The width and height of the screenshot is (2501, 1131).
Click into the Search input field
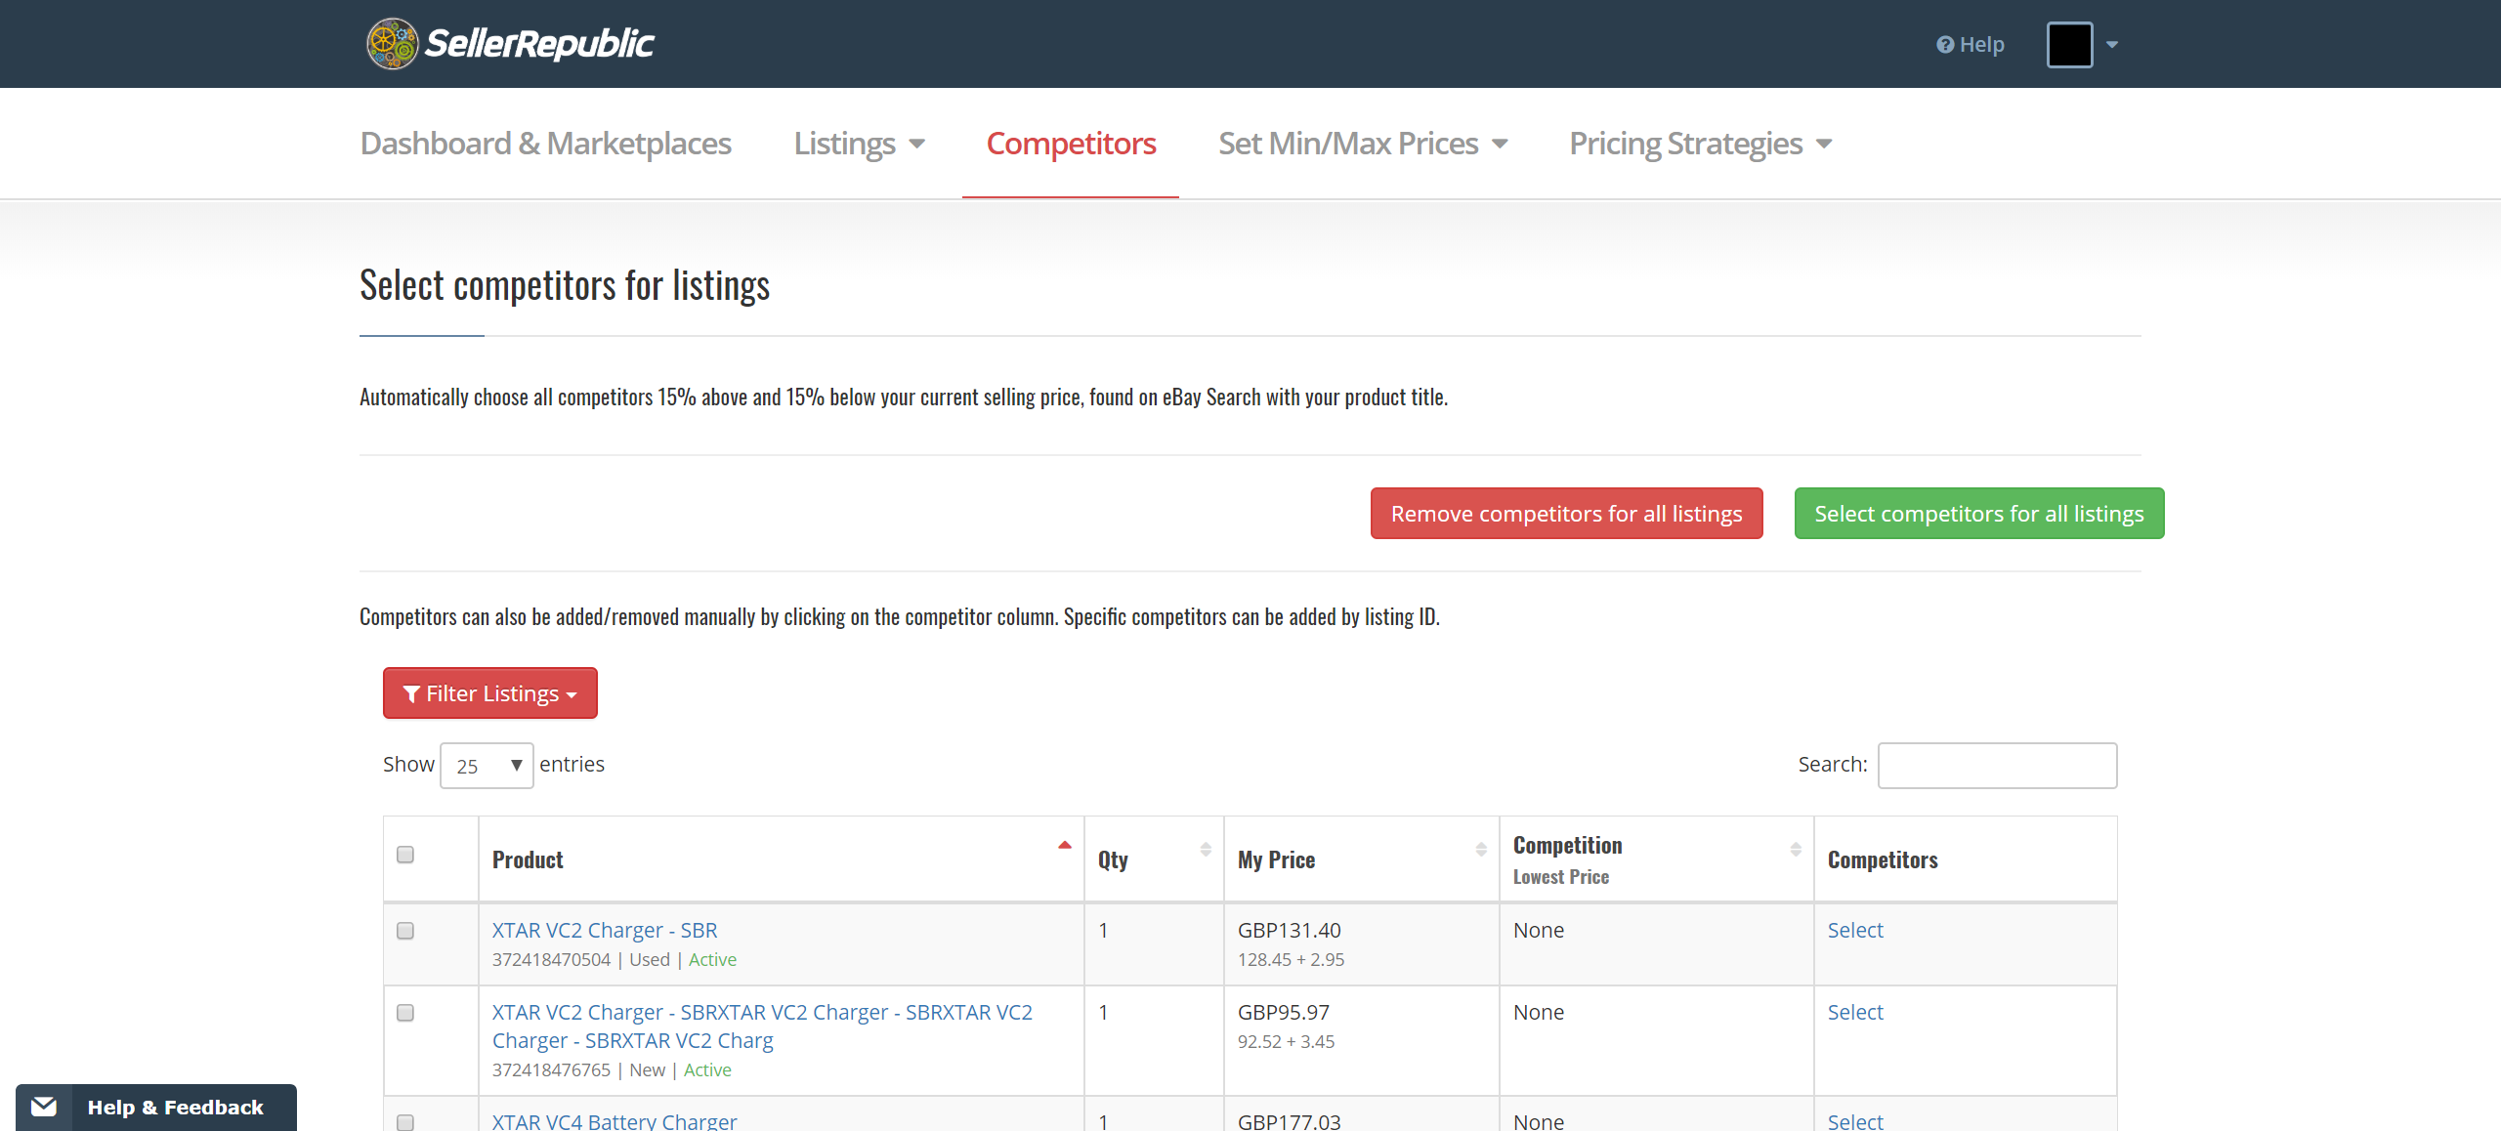click(x=1997, y=766)
